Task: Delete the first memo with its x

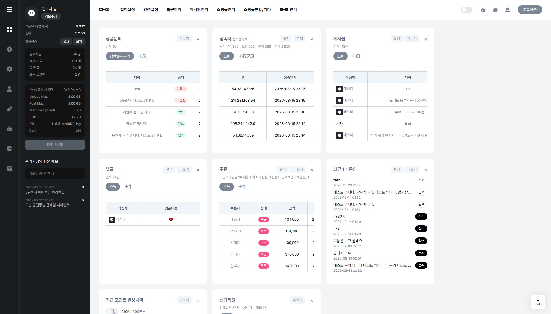Action: click(x=83, y=187)
